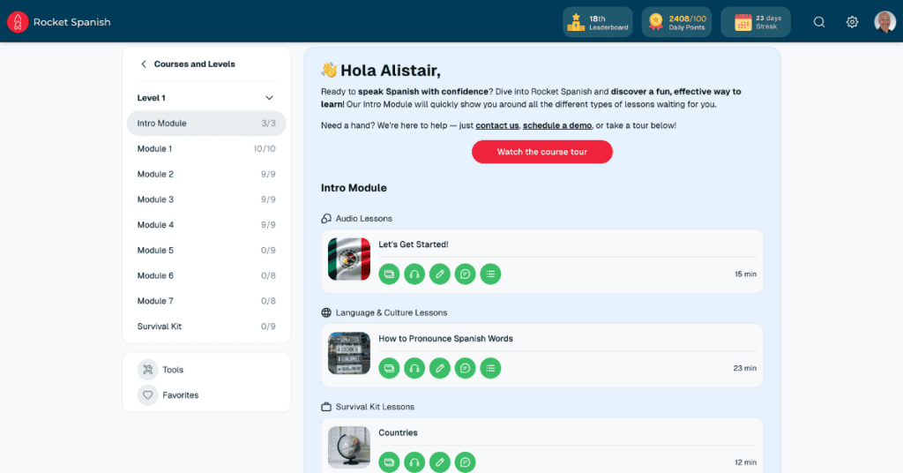Click the leaderboard podium icon
903x473 pixels.
coord(575,22)
